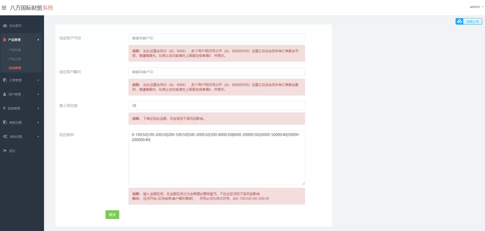Click the yen icon beside 报表管理

point(4,108)
